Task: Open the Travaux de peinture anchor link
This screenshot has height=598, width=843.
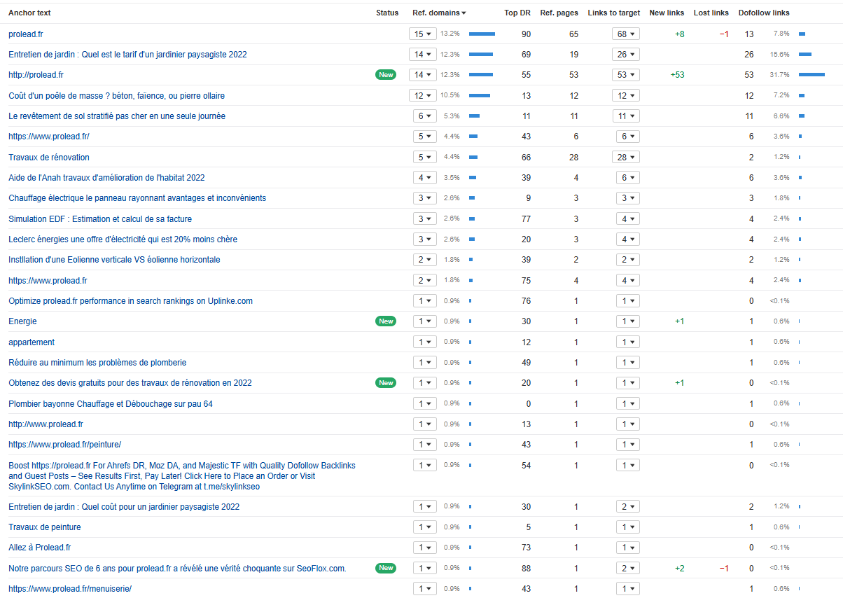Action: [x=44, y=527]
